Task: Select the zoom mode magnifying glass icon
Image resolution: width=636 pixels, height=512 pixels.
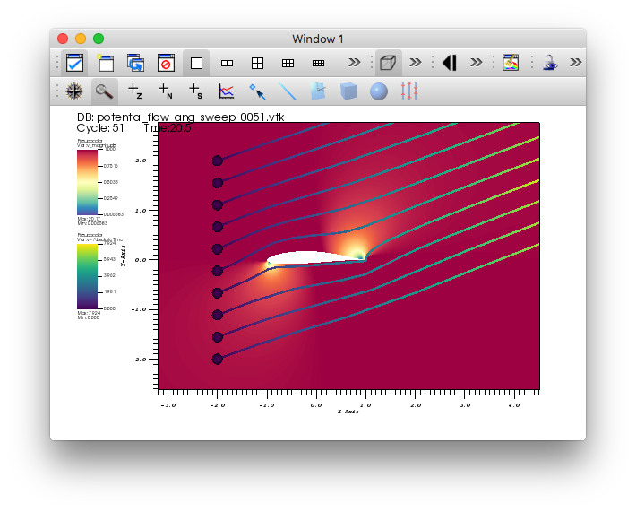Action: (104, 91)
